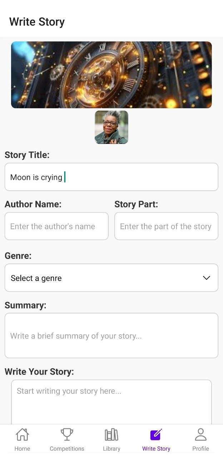This screenshot has width=223, height=457.
Task: Select the Write Story pencil icon
Action: point(156,435)
